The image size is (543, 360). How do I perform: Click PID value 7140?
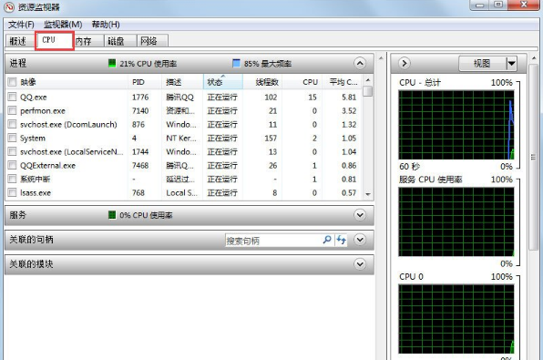click(x=140, y=111)
